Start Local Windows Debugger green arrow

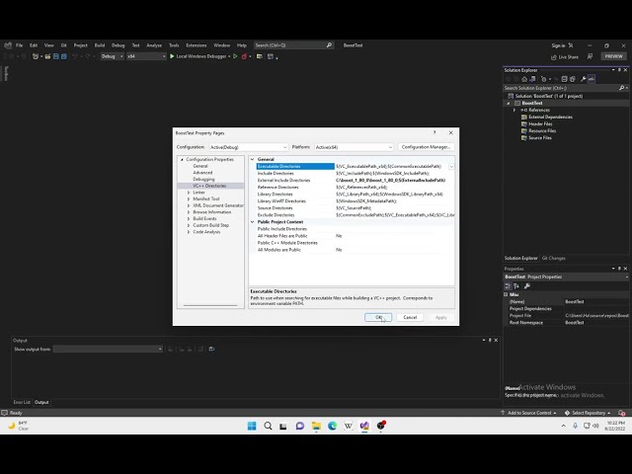172,56
